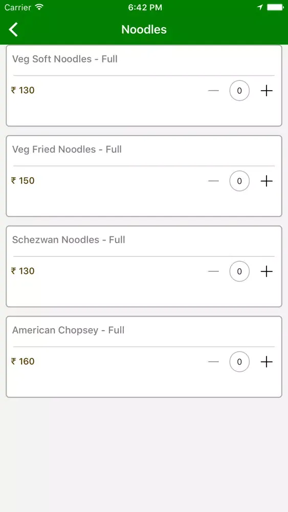Tap the back arrow in header

tap(13, 29)
